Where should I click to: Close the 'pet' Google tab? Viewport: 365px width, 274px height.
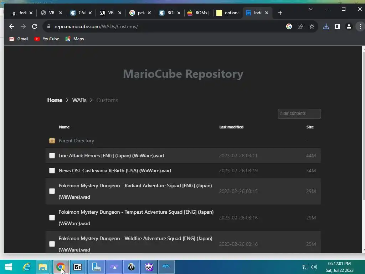tap(149, 13)
